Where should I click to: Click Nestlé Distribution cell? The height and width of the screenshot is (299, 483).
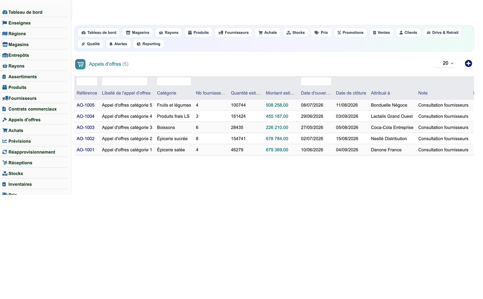(389, 138)
